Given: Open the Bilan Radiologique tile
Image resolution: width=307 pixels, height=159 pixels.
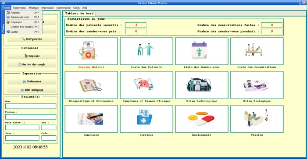Looking at the screenshot, I should coord(202,85).
